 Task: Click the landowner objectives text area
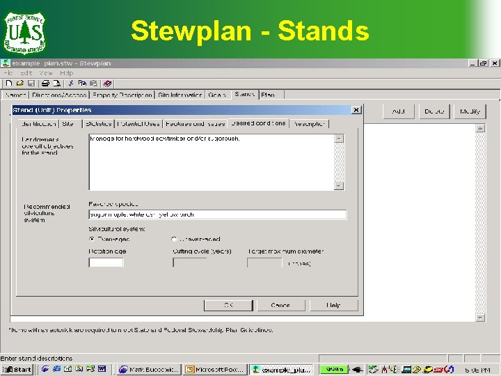pyautogui.click(x=212, y=162)
